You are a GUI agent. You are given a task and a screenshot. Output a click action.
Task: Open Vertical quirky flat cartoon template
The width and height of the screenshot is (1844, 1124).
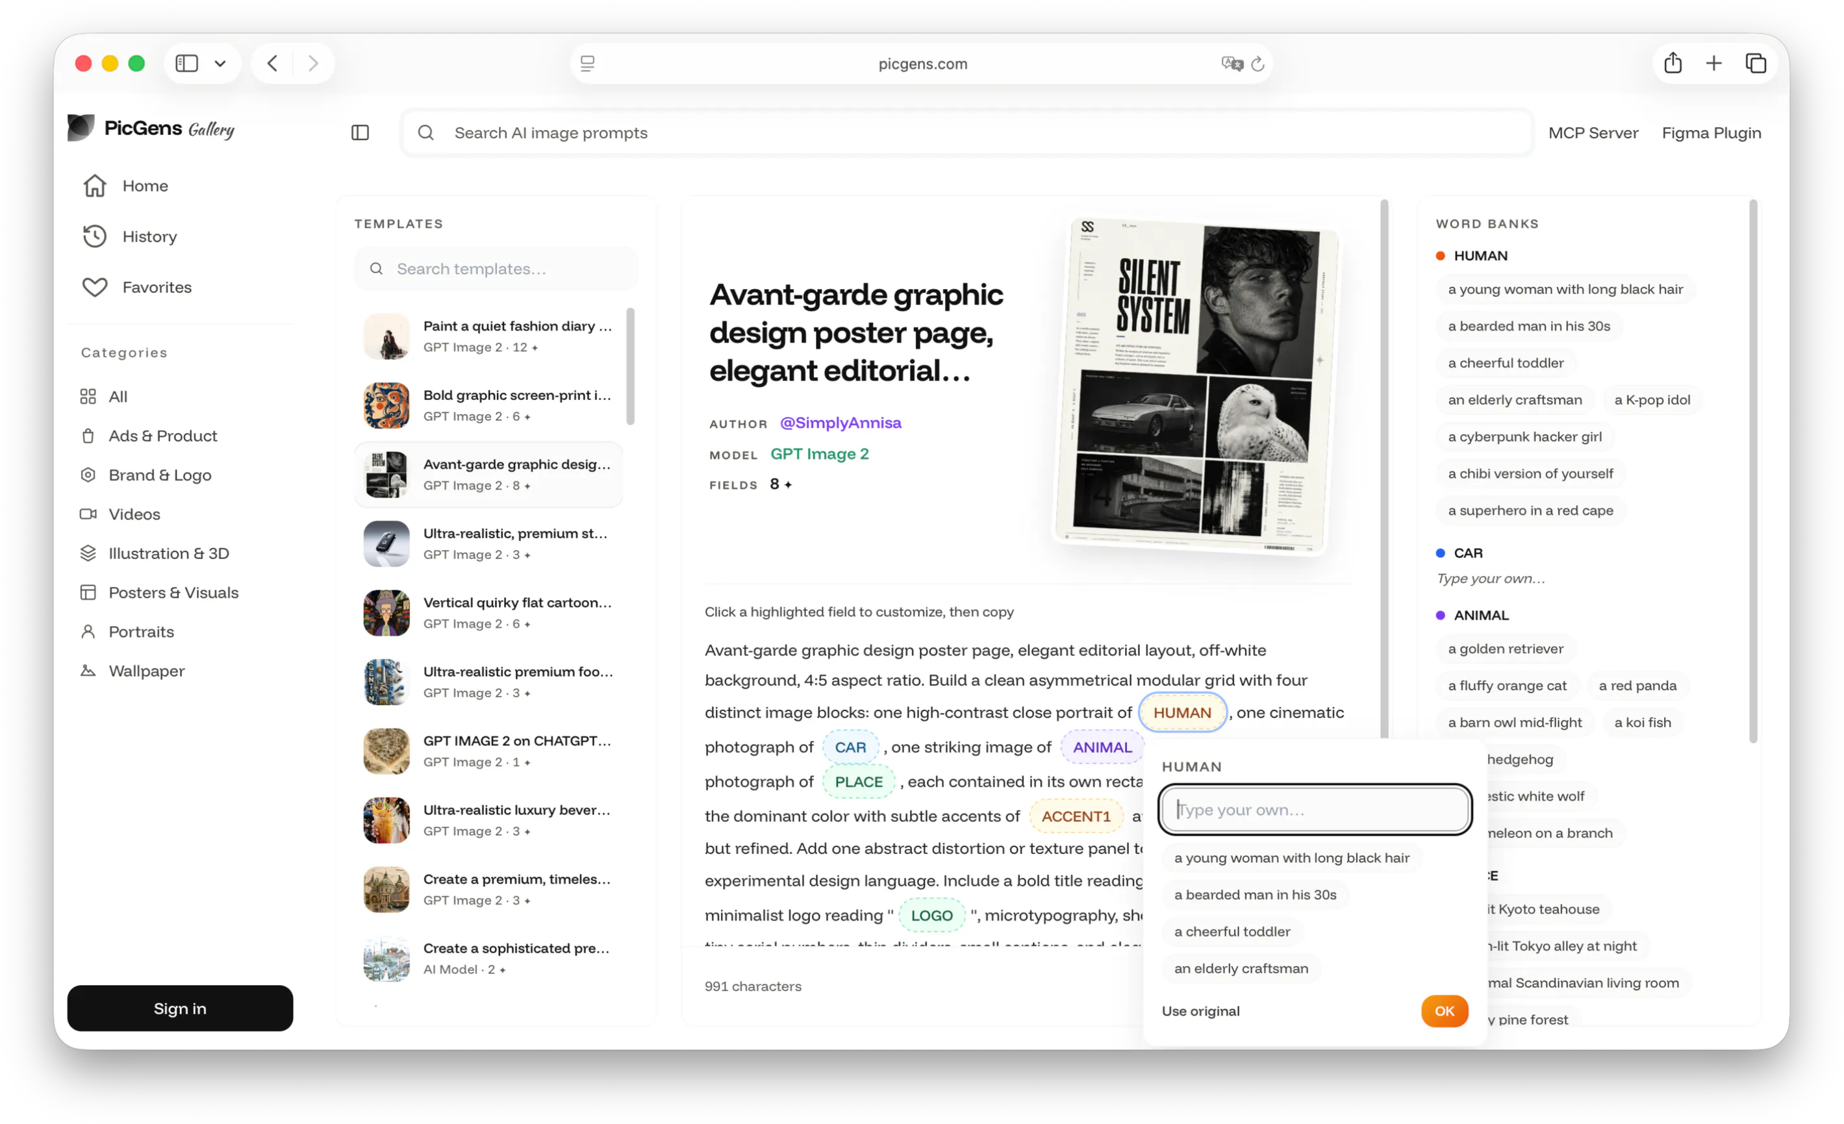(x=488, y=612)
